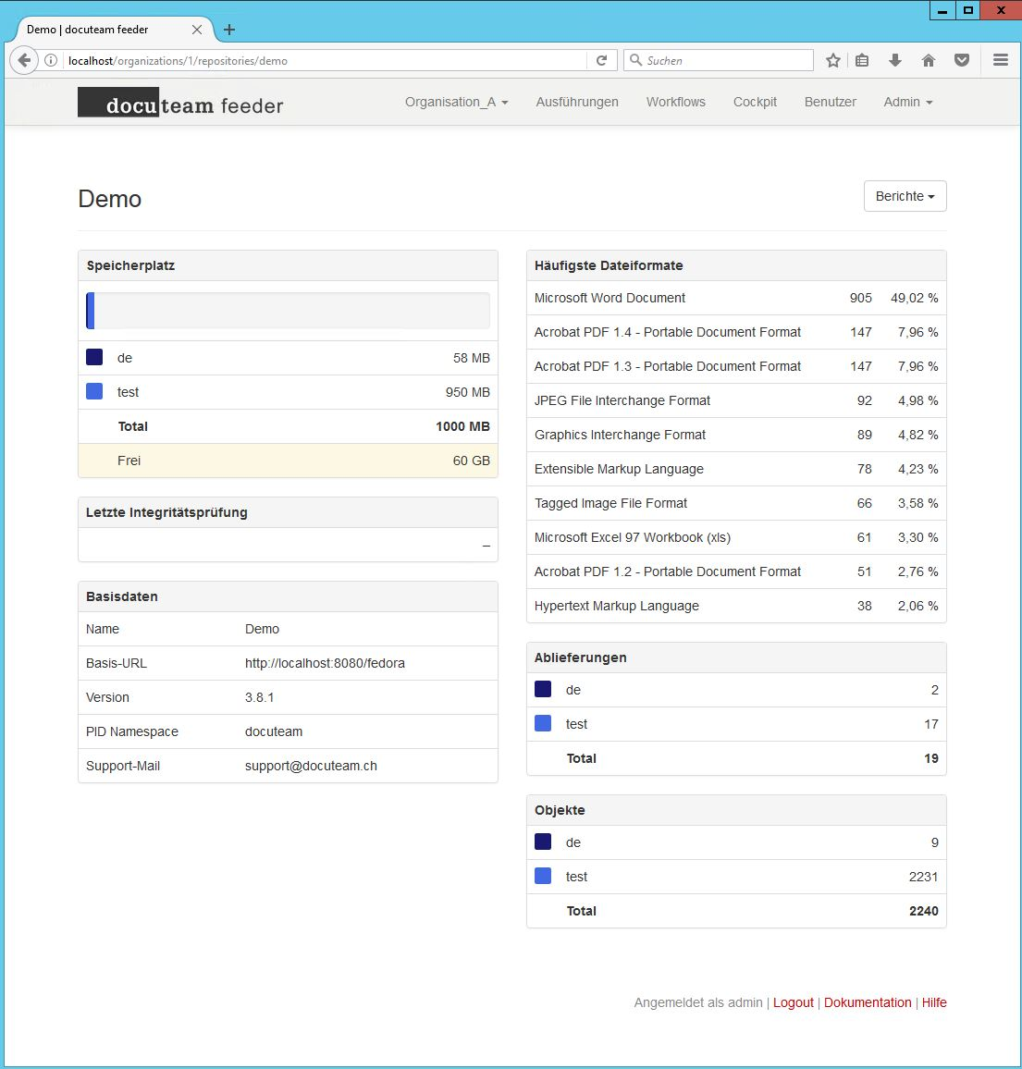
Task: Click the Speicherplatz usage progress bar
Action: 288,311
